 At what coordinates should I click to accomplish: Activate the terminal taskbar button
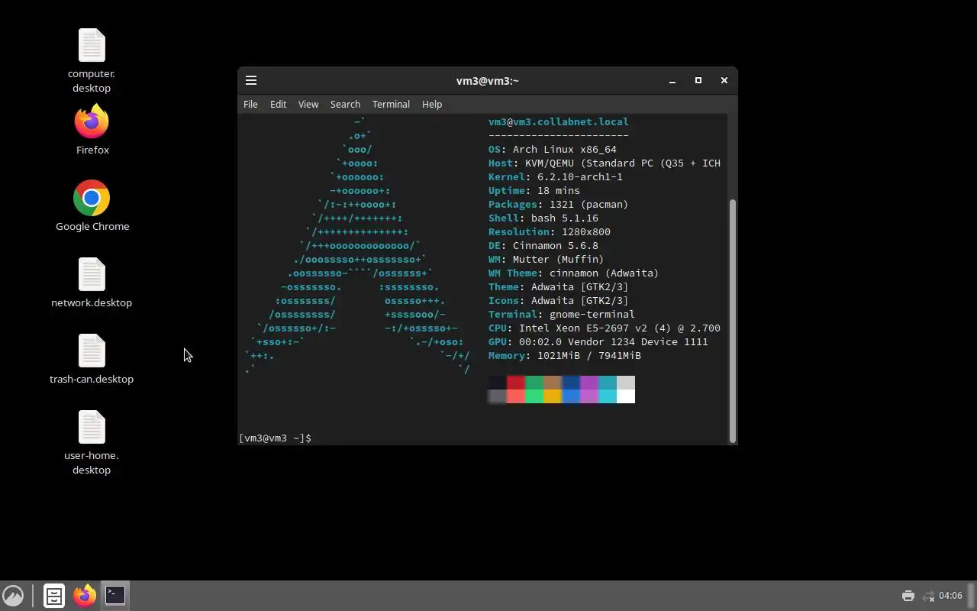pyautogui.click(x=115, y=596)
